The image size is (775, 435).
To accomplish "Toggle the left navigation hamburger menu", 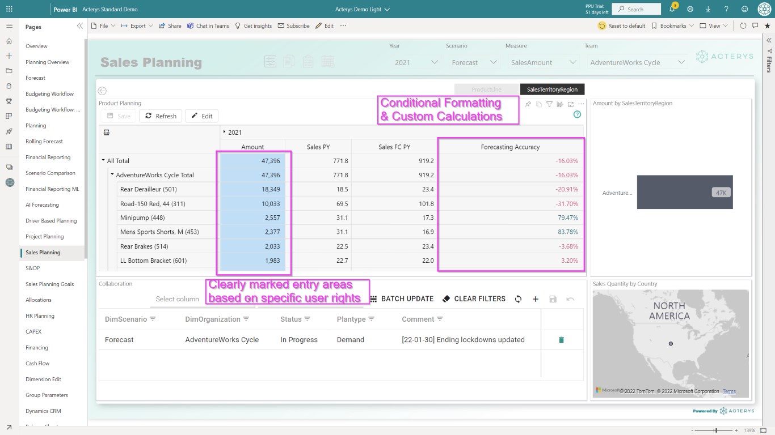I will tap(9, 26).
